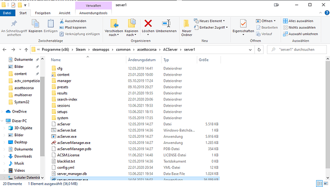Expand the Neues Element menu
Image resolution: width=330 pixels, height=187 pixels.
tap(209, 21)
